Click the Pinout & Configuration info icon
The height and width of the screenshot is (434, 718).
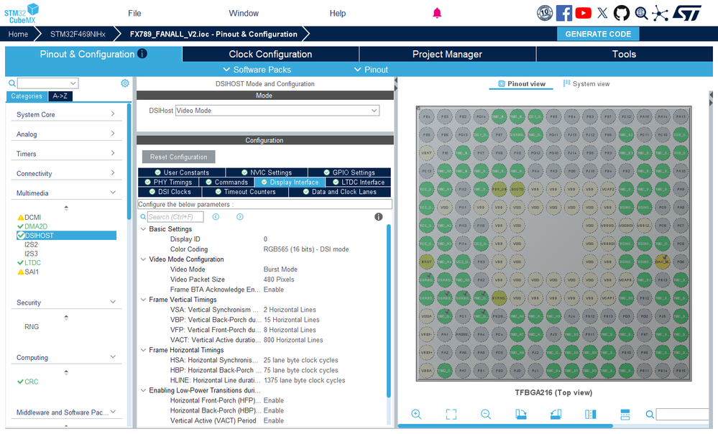click(142, 54)
